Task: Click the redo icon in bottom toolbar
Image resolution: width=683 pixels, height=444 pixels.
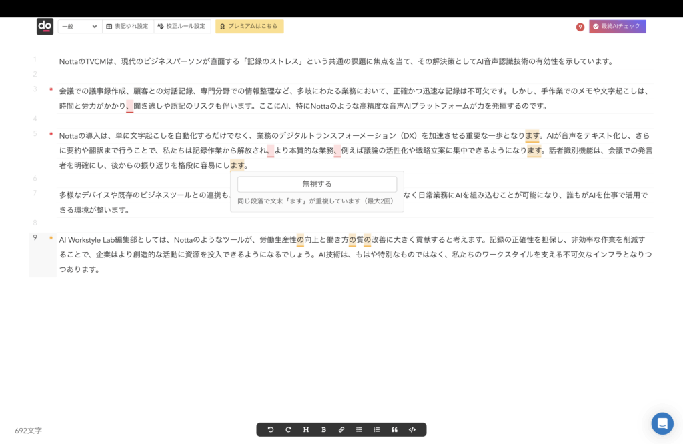Action: click(288, 430)
